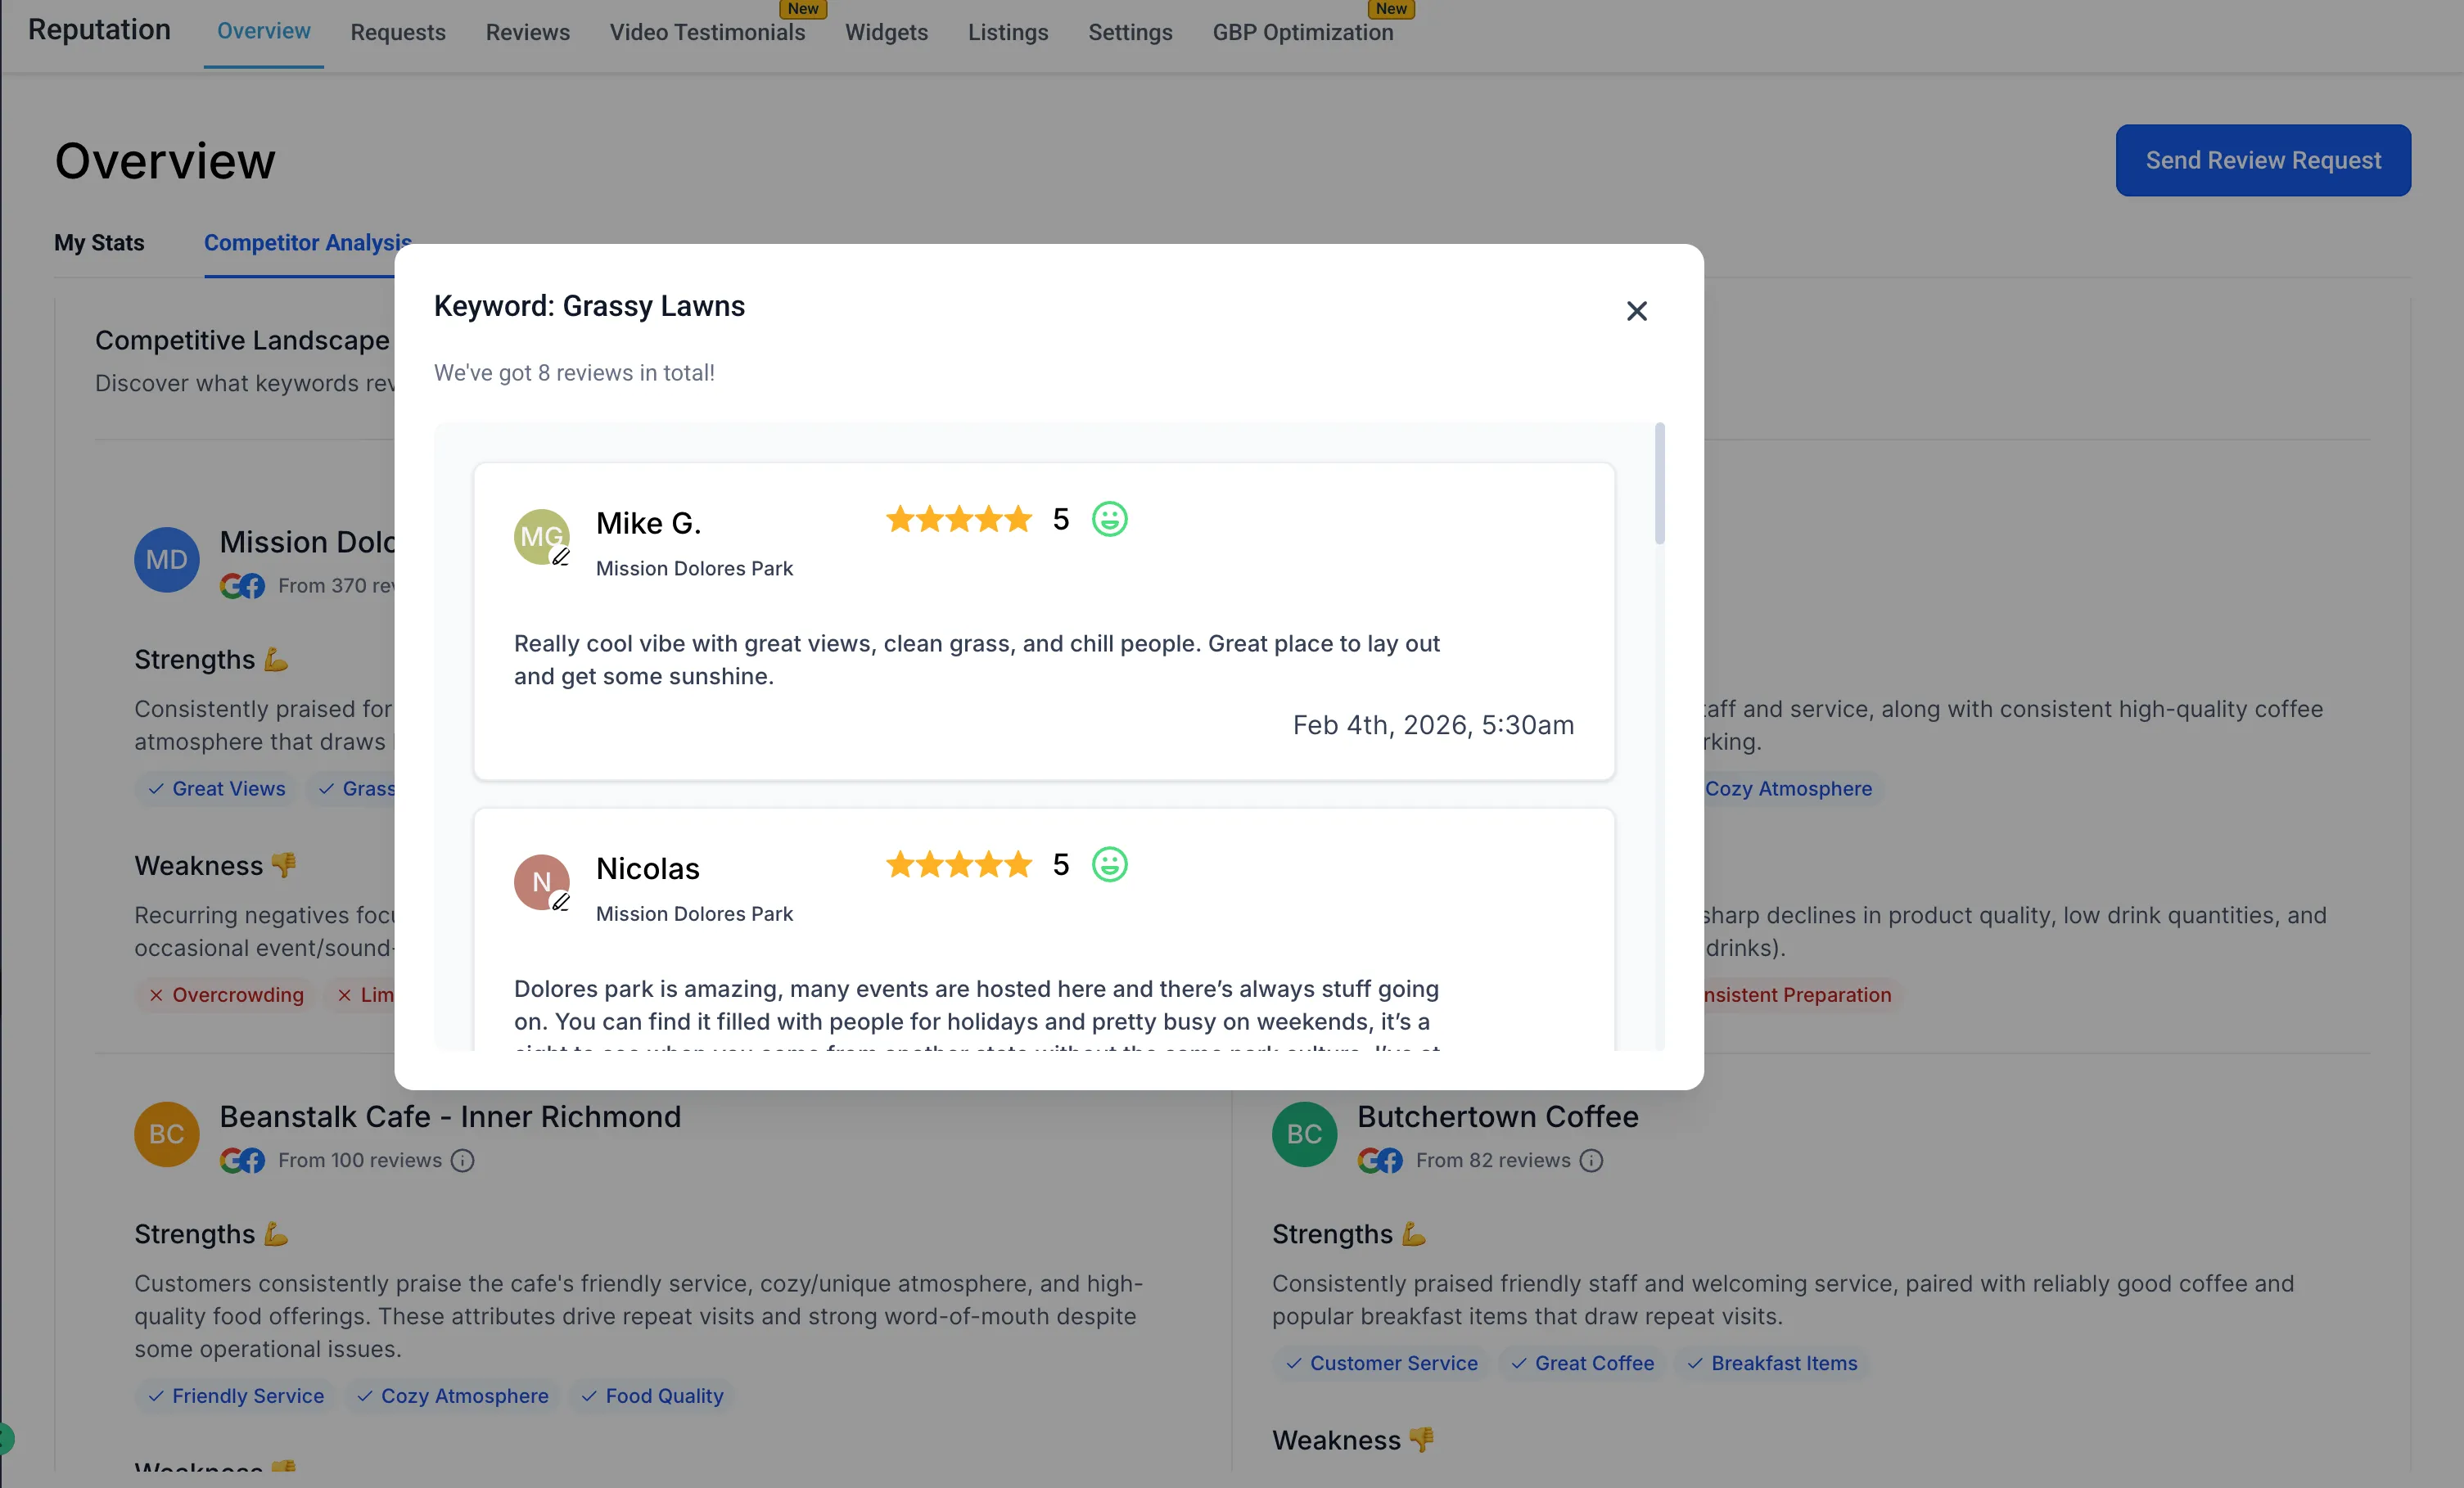2464x1488 pixels.
Task: Click the info icon next to 'From 82 reviews'
Action: [x=1591, y=1160]
